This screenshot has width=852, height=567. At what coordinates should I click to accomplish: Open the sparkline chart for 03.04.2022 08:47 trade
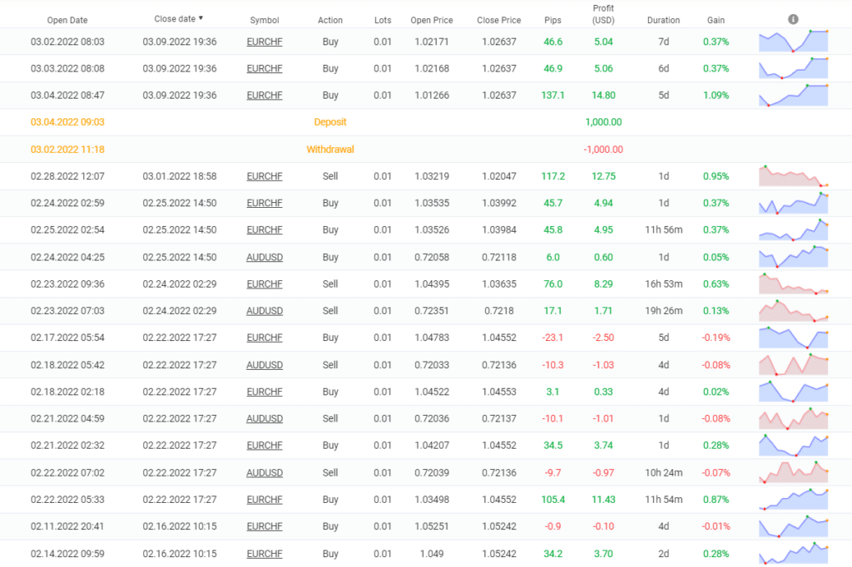coord(793,95)
